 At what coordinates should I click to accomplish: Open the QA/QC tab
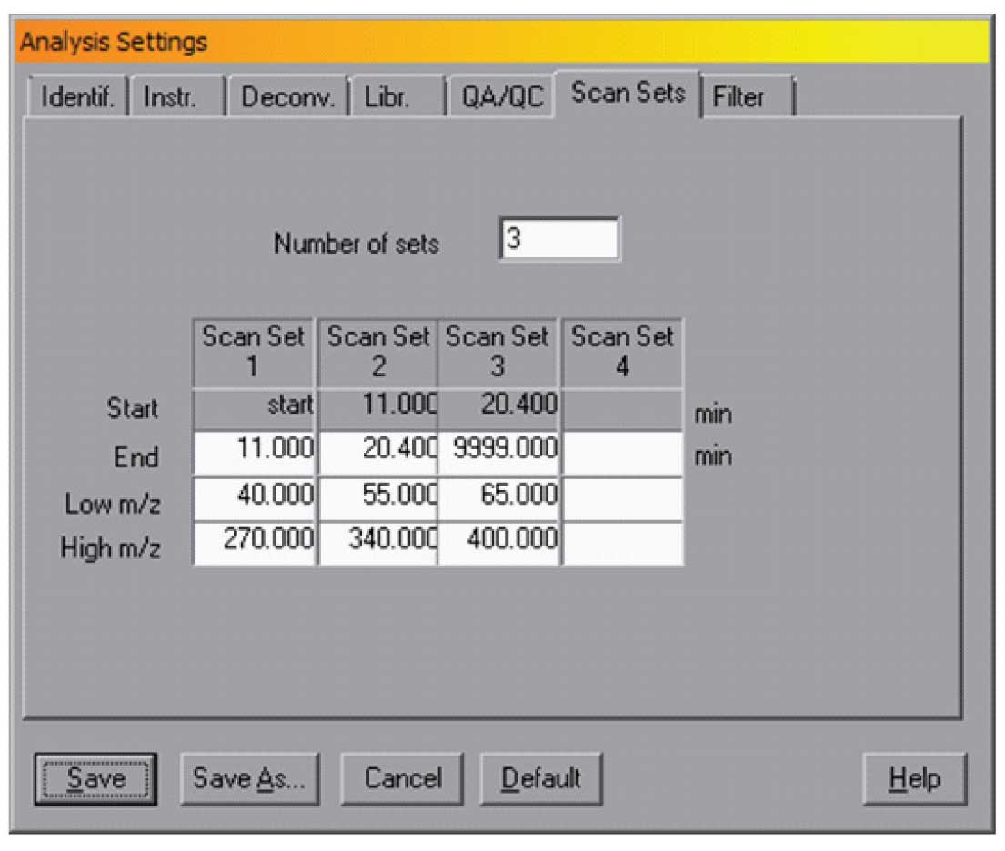click(502, 98)
